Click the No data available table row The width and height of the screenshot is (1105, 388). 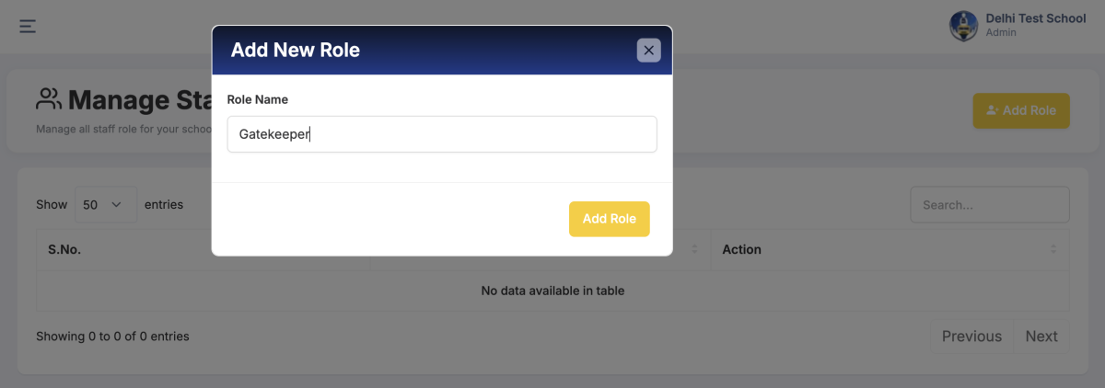[x=552, y=291]
